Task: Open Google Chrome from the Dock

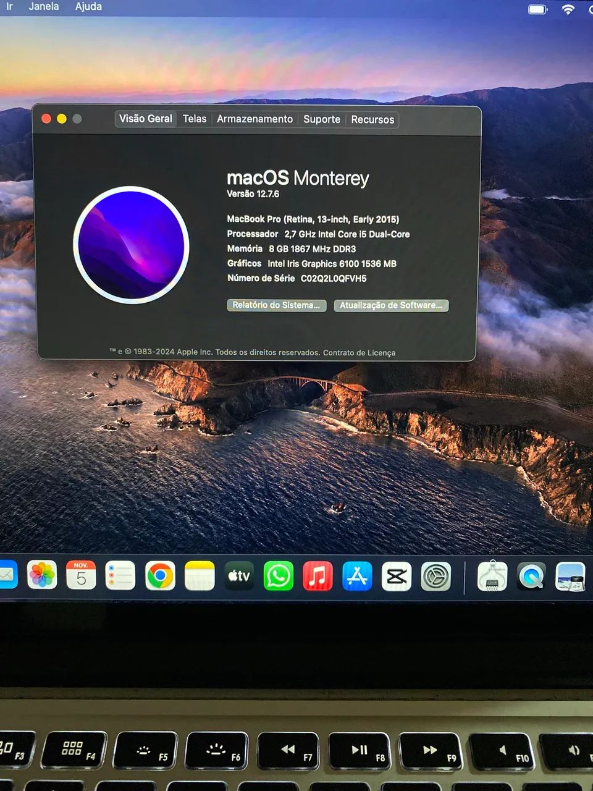Action: click(160, 576)
